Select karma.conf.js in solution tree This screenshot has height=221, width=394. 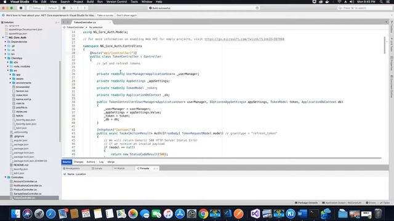click(x=23, y=99)
